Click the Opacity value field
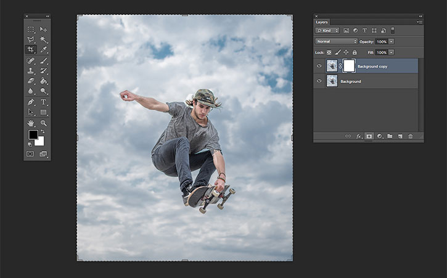447x278 pixels. click(x=382, y=42)
